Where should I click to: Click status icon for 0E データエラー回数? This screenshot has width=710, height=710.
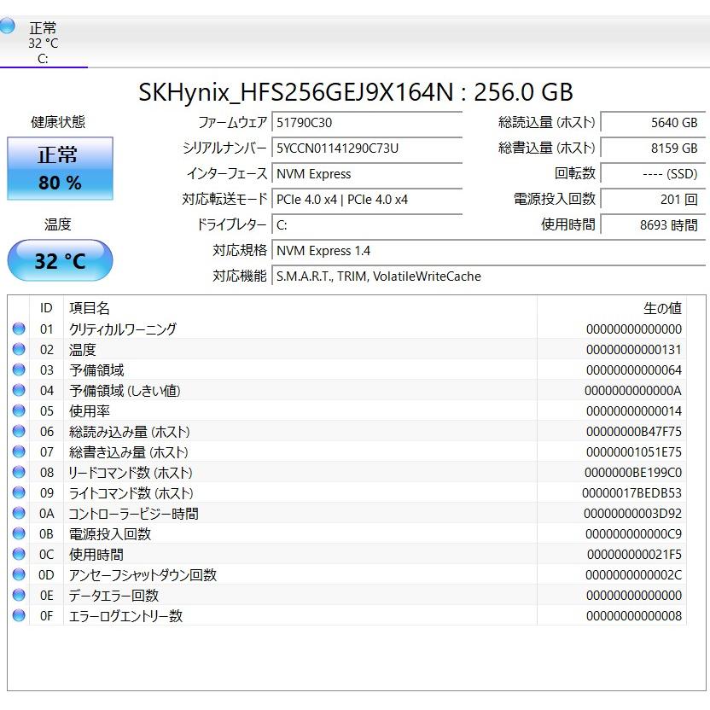(x=19, y=595)
